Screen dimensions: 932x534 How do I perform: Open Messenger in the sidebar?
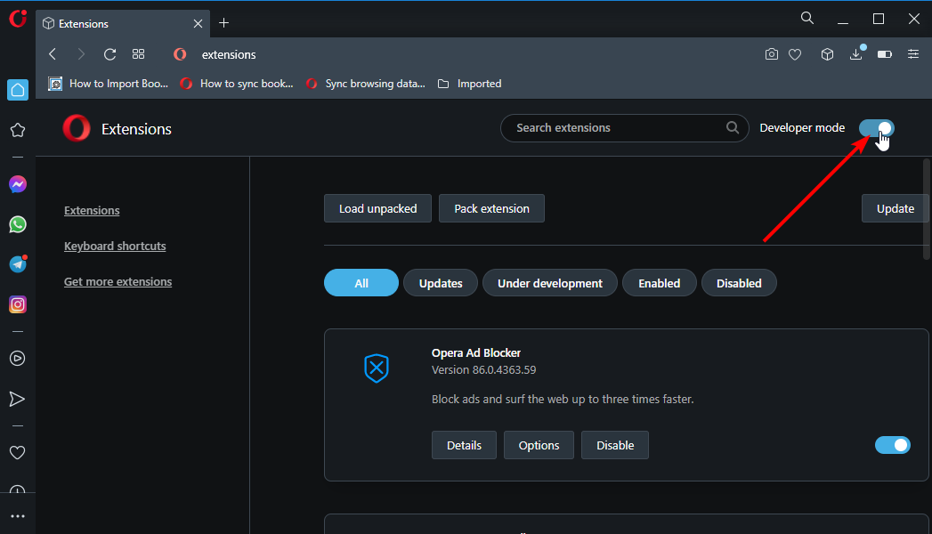tap(18, 185)
